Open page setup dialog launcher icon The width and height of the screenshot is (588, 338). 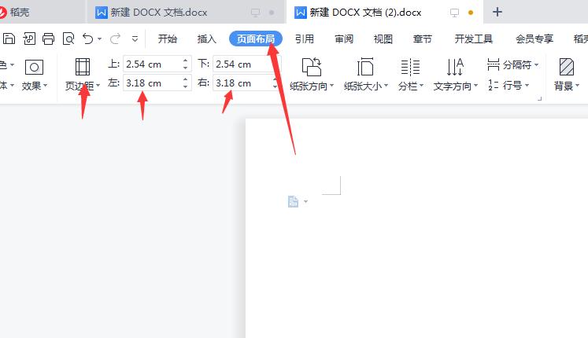coord(540,99)
